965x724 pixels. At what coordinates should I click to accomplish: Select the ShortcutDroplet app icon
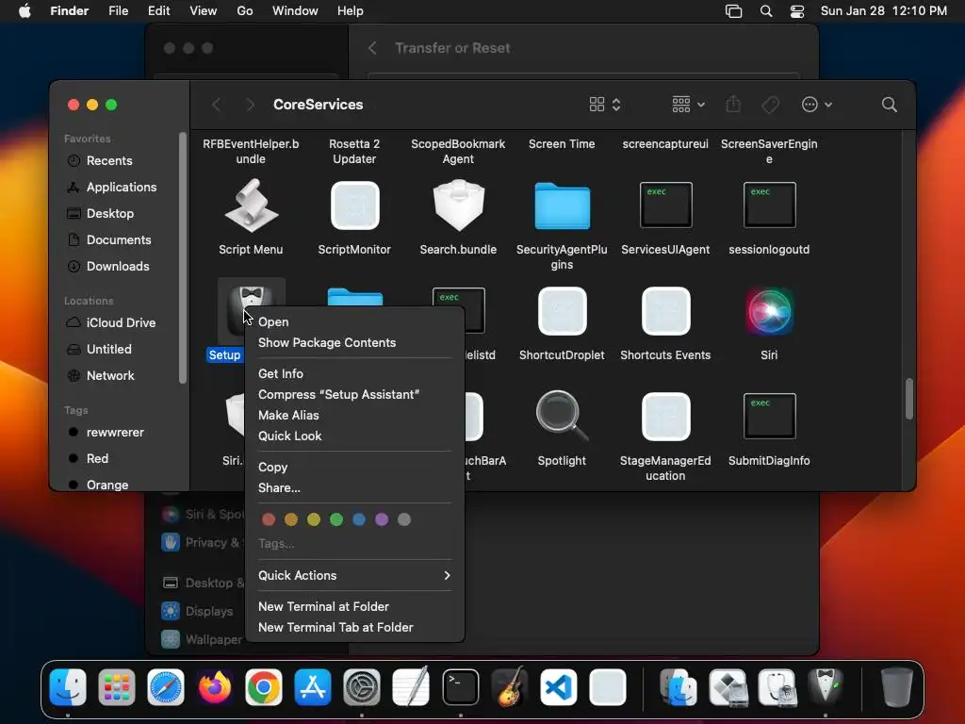coord(562,311)
